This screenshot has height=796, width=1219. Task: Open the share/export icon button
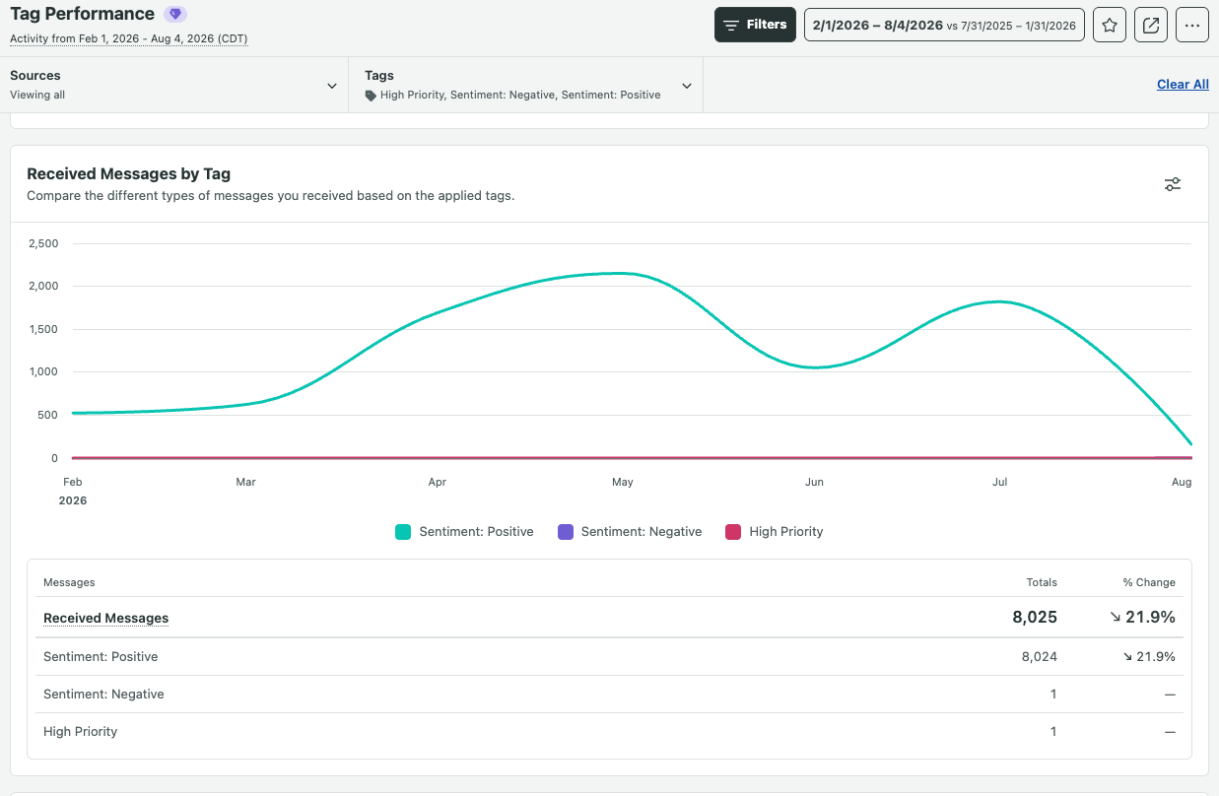point(1151,25)
